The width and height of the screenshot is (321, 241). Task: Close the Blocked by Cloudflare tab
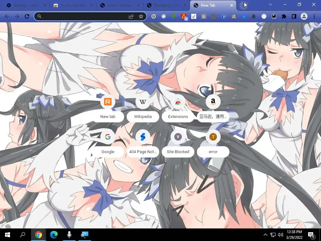coord(185,5)
